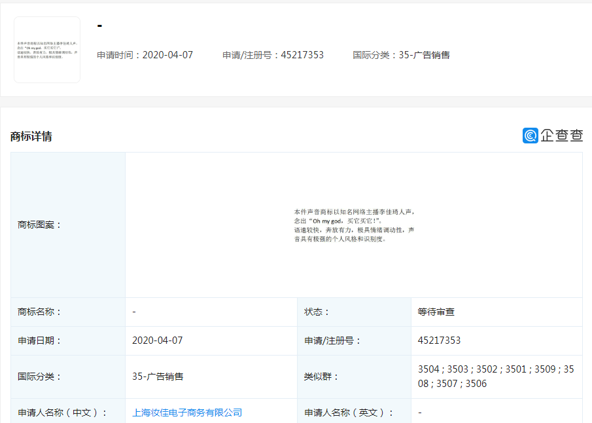The height and width of the screenshot is (423, 592).
Task: Open the trademark thumbnail at the top left
Action: point(47,50)
